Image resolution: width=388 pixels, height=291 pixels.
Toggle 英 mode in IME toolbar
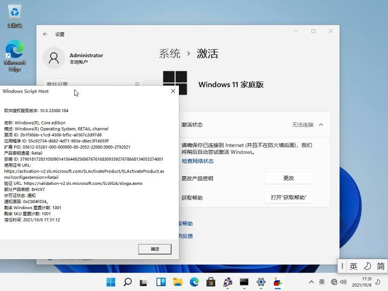[354, 266]
